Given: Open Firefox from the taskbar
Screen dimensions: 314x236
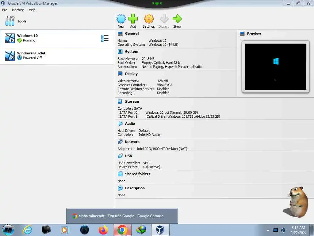Looking at the screenshot, I should tap(103, 230).
